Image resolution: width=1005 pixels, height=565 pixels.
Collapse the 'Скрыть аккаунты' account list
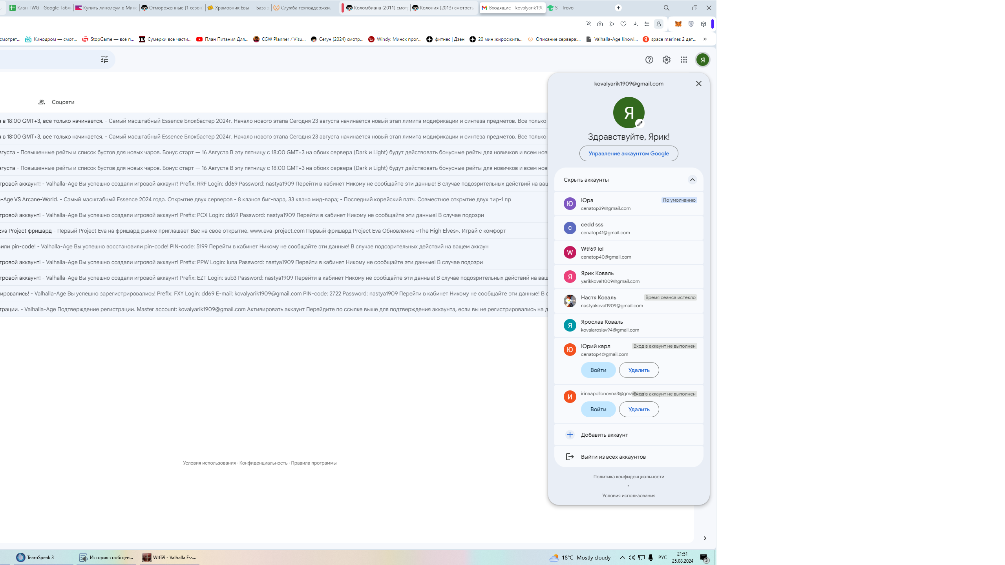[692, 180]
